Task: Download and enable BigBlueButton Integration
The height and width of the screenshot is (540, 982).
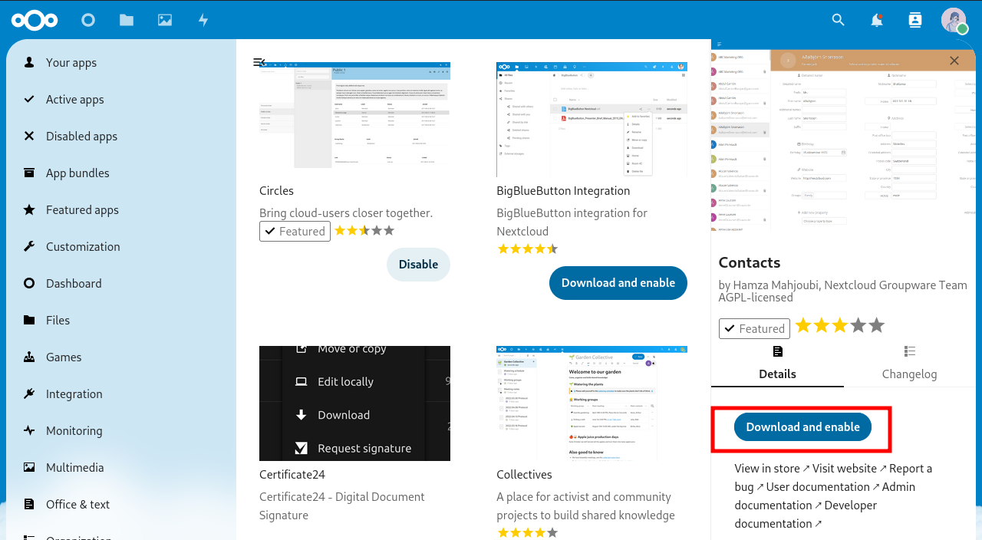Action: click(618, 283)
